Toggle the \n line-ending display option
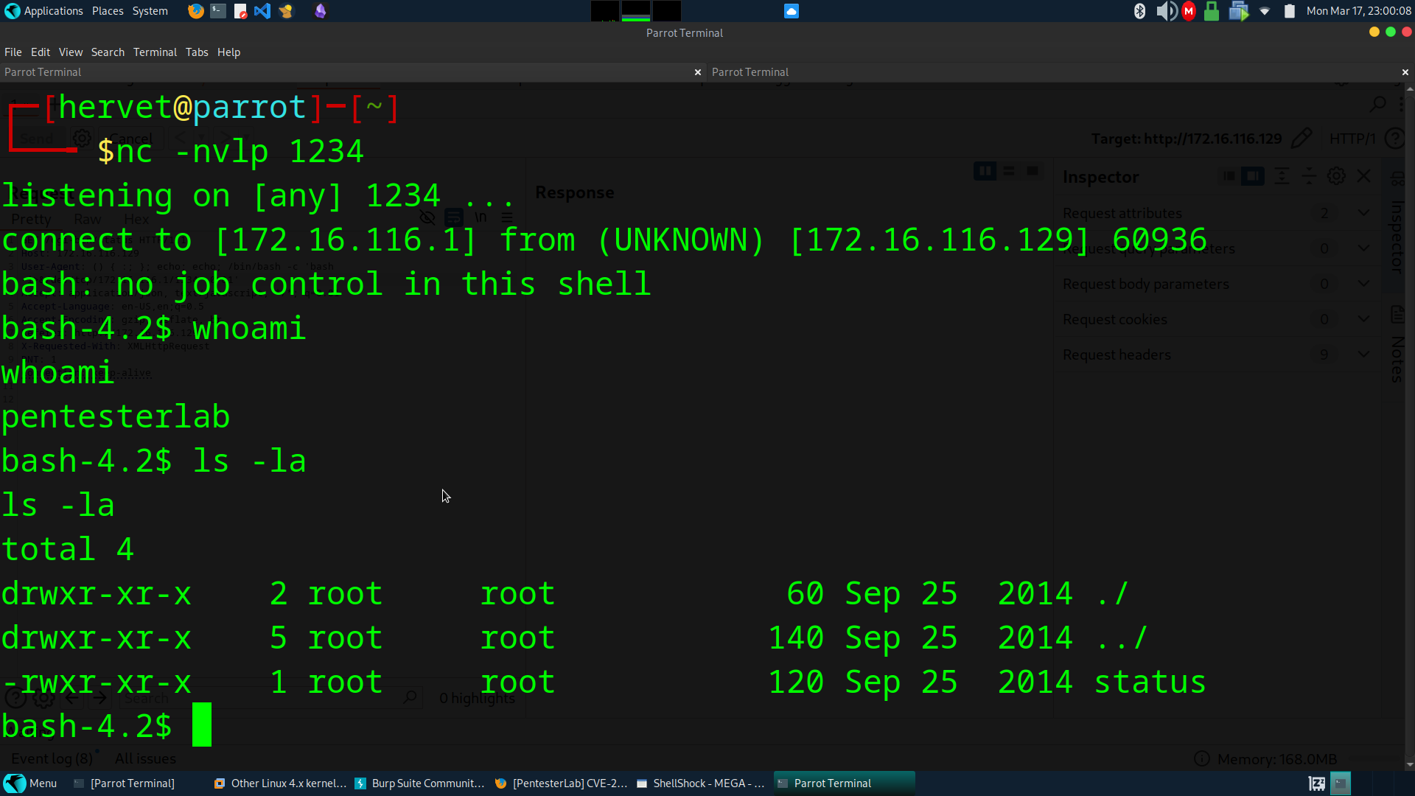This screenshot has width=1415, height=796. coord(481,217)
